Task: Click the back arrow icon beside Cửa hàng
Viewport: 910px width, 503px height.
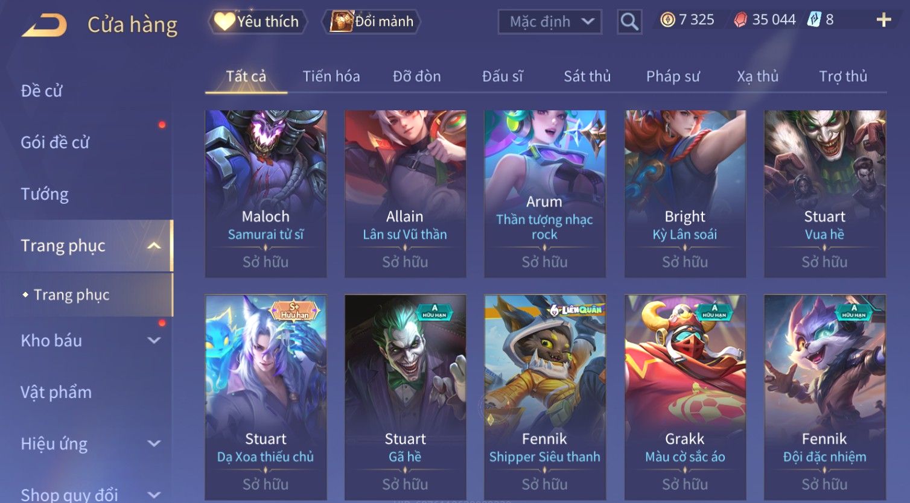Action: [x=44, y=25]
